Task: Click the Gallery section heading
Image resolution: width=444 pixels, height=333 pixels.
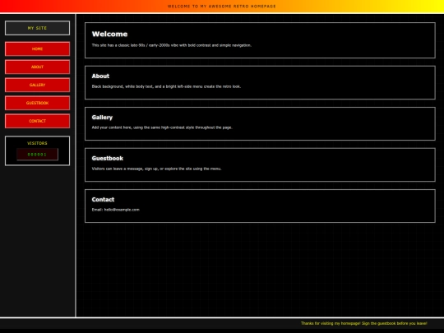Action: point(102,118)
